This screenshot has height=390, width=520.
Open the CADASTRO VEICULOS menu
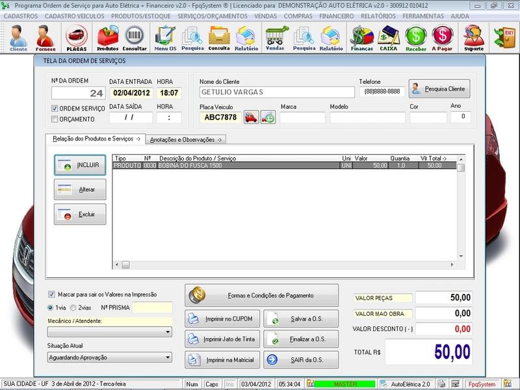point(74,16)
